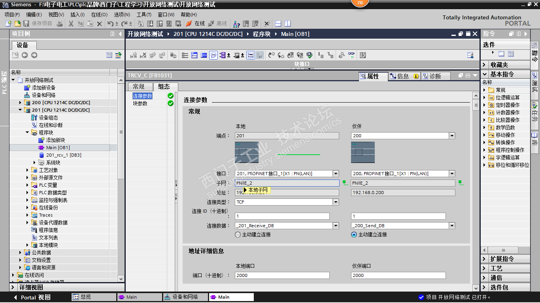Click the Upload from device icon

click(x=160, y=24)
